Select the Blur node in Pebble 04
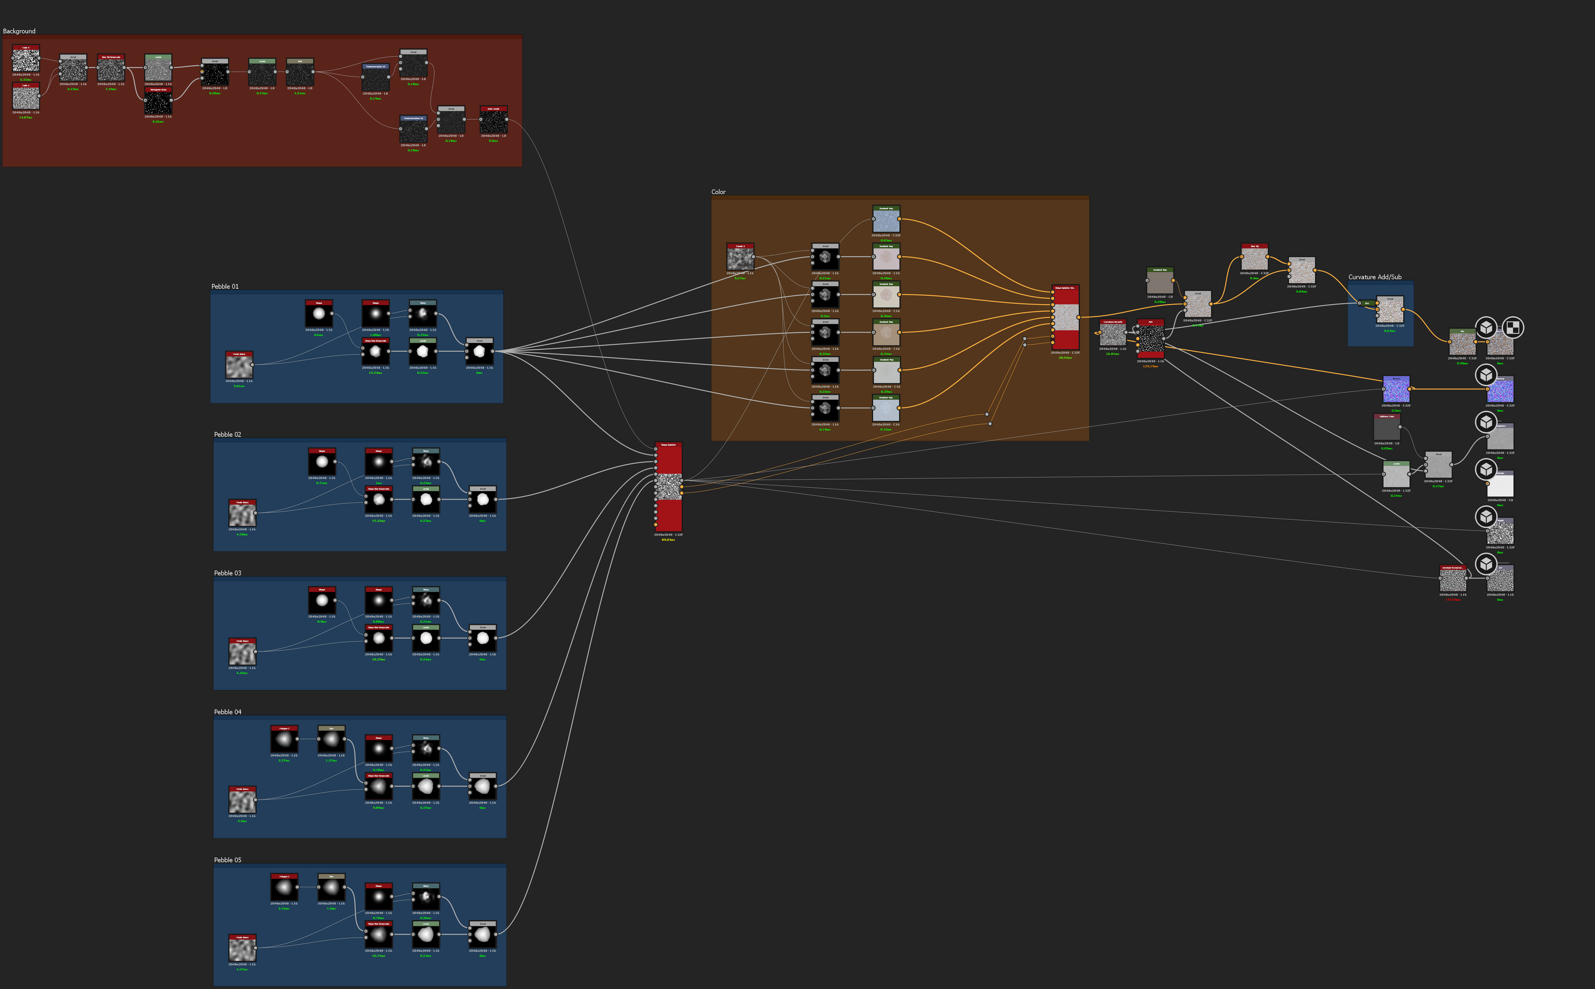The width and height of the screenshot is (1595, 989). [x=331, y=739]
